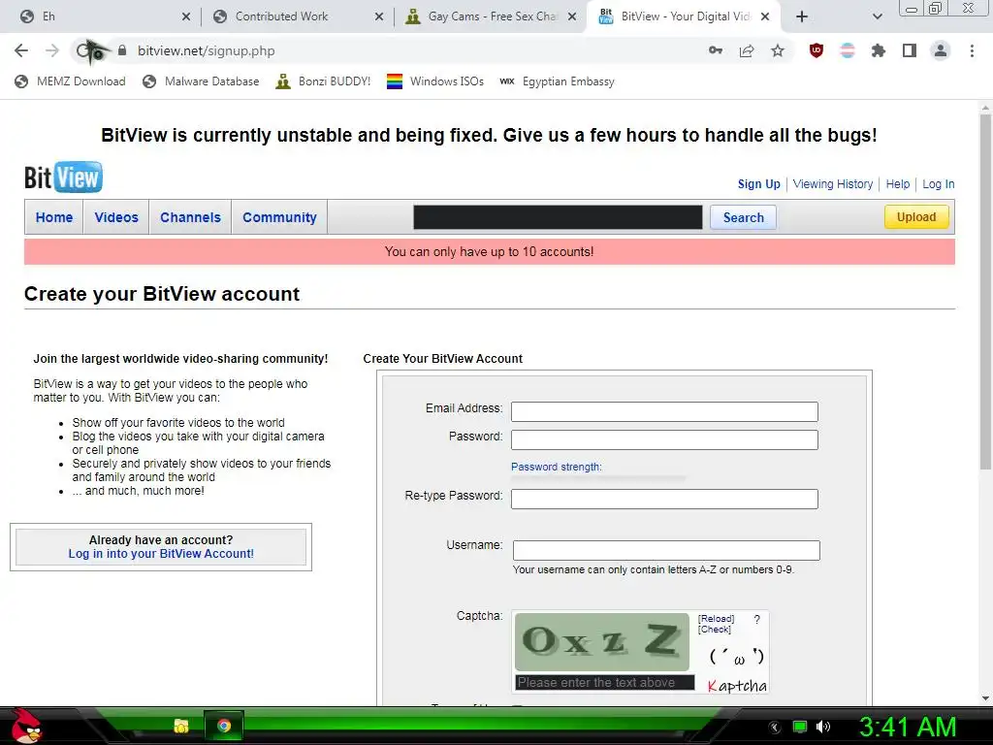Open the MEMZ Download bookmark
Screen dimensions: 993x745
pos(70,81)
